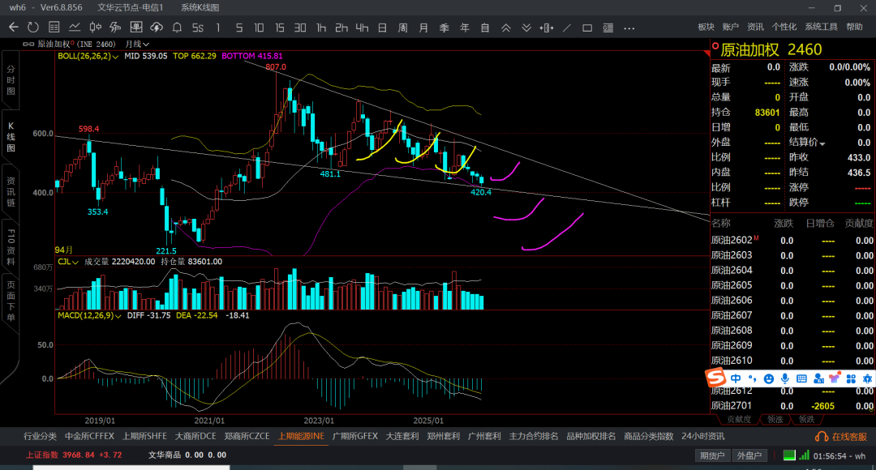
Task: Select the 1h chart period
Action: tap(320, 28)
